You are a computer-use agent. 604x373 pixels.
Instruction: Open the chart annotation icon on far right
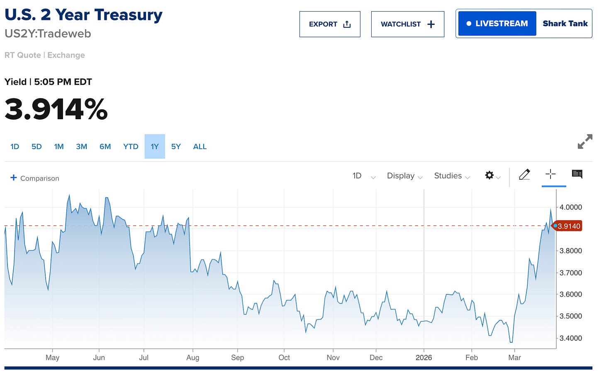pos(577,174)
